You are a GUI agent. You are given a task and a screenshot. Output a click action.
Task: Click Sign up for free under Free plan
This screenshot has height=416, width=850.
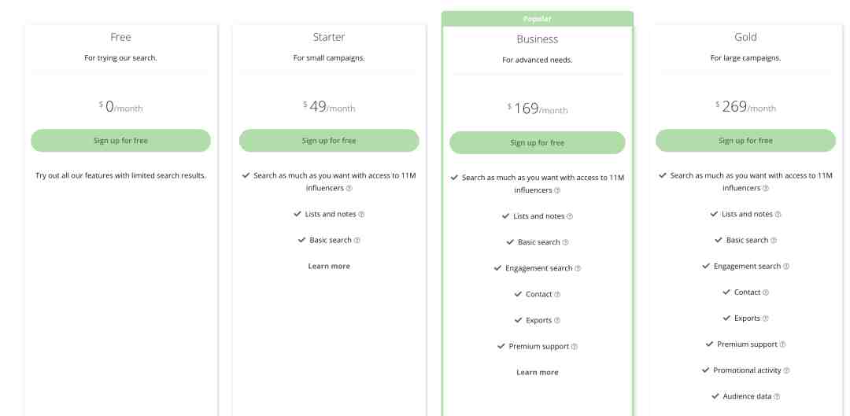[x=121, y=140]
